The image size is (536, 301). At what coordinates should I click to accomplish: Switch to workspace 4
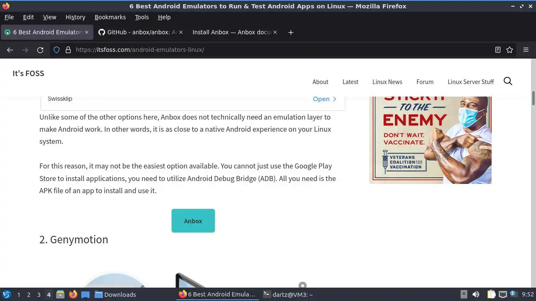tap(49, 295)
